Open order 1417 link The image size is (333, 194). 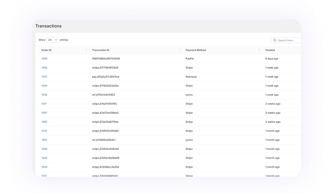point(44,104)
